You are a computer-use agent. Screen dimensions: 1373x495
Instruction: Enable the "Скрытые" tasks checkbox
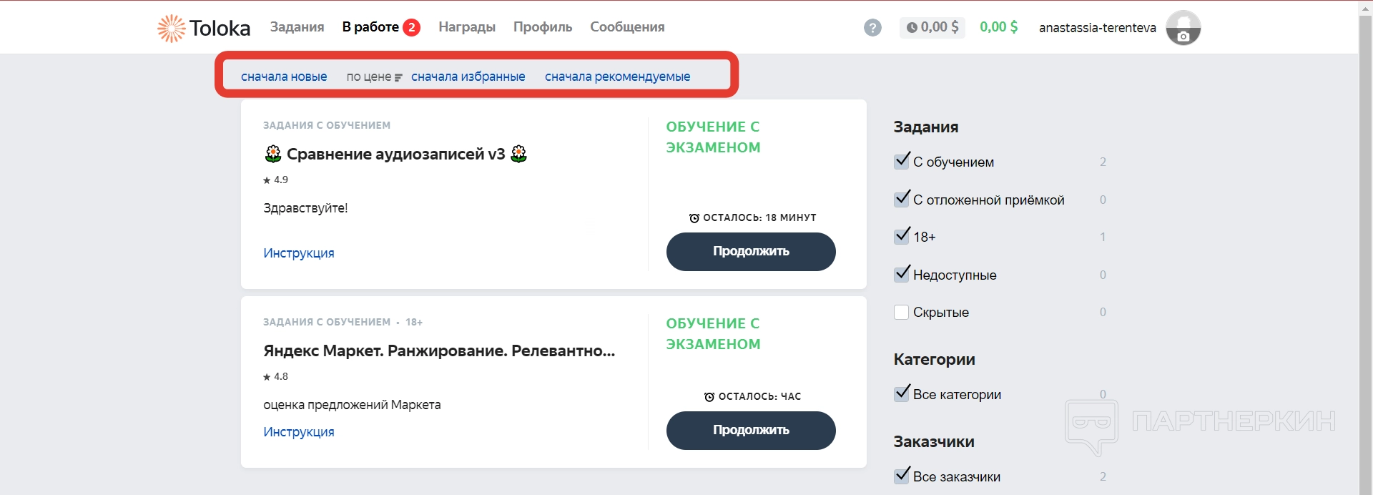(x=902, y=312)
